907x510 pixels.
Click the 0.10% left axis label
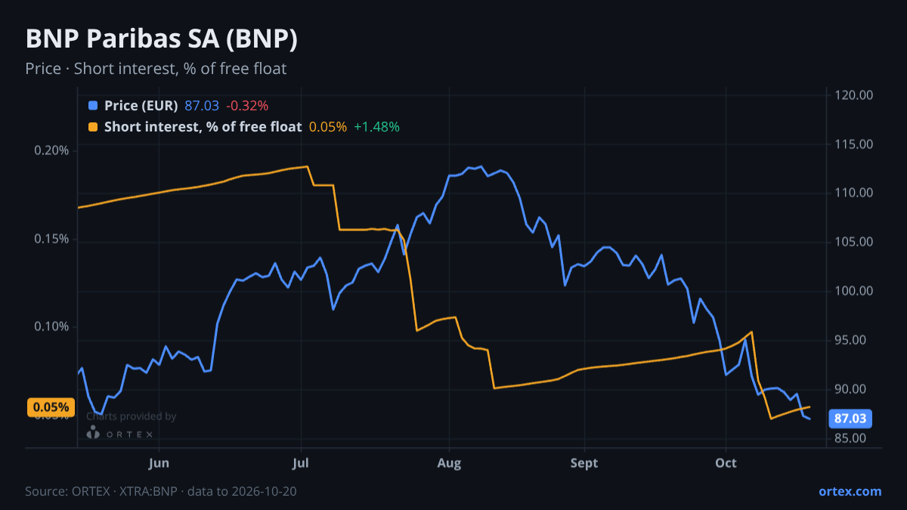pyautogui.click(x=51, y=326)
